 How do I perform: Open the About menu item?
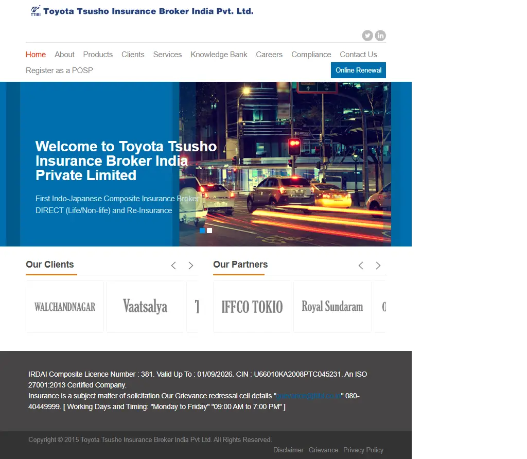(64, 55)
